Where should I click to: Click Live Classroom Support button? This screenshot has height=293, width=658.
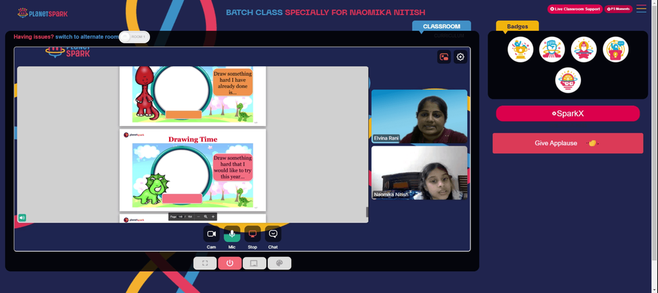coord(575,9)
